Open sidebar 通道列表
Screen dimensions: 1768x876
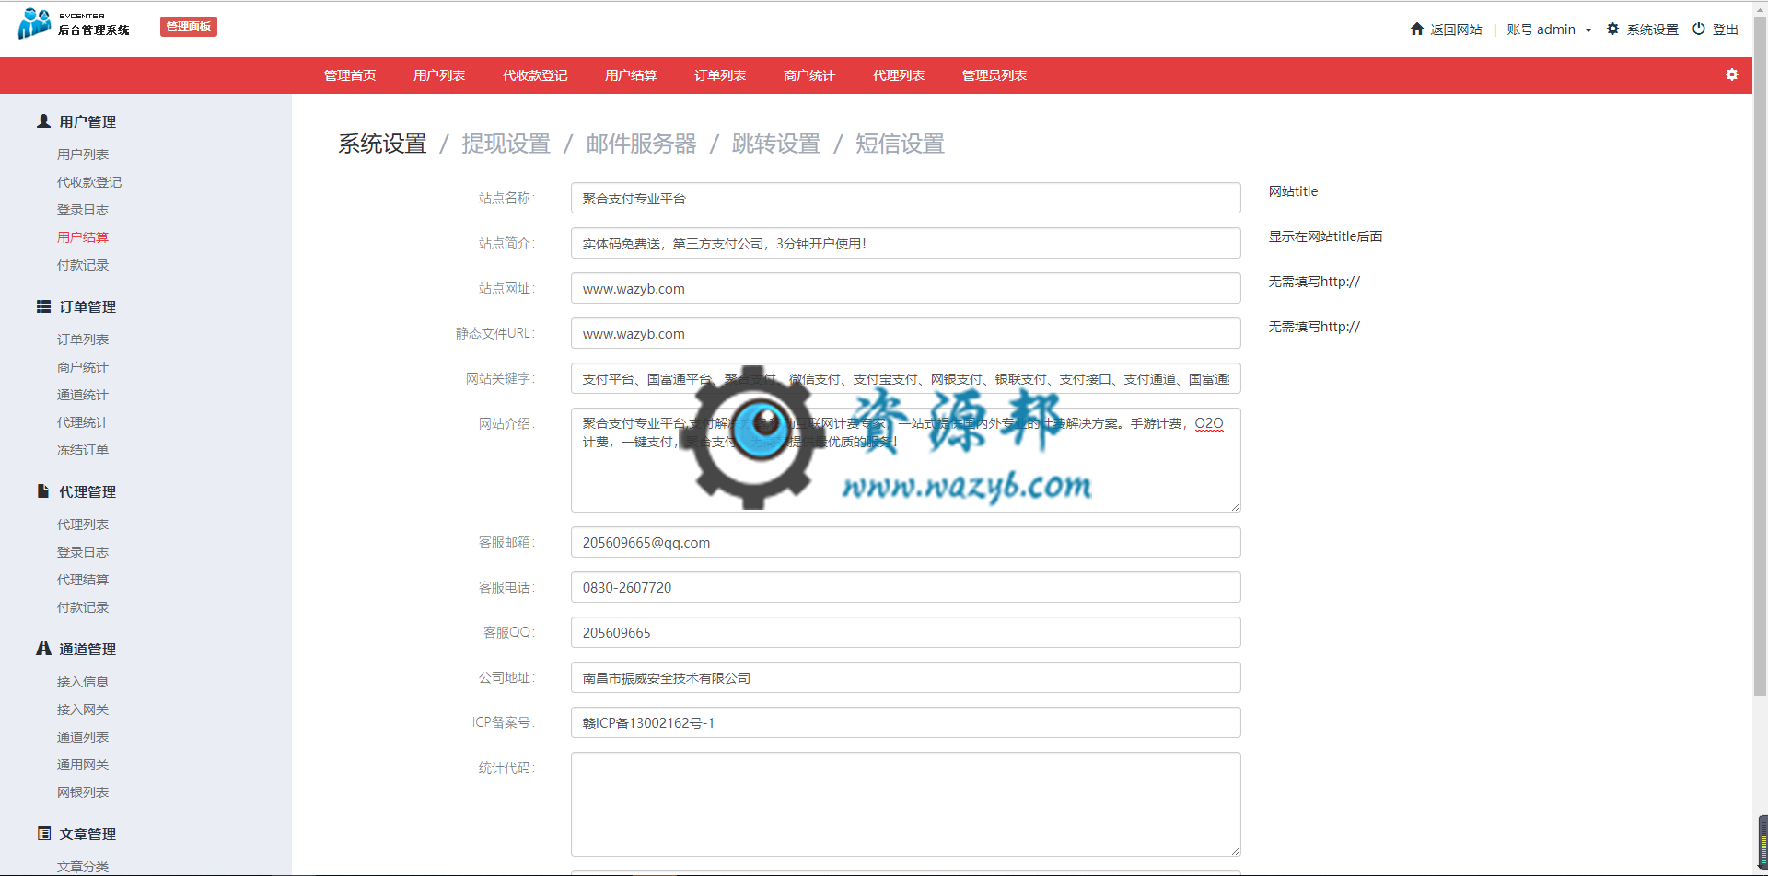point(83,737)
